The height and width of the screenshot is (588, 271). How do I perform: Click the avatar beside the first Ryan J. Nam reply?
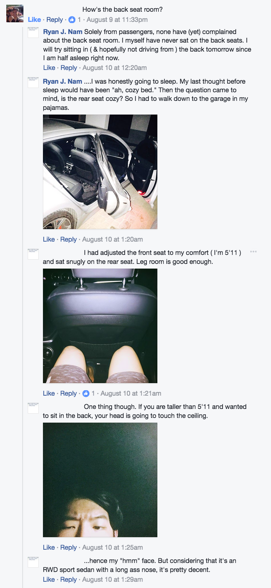tap(33, 32)
